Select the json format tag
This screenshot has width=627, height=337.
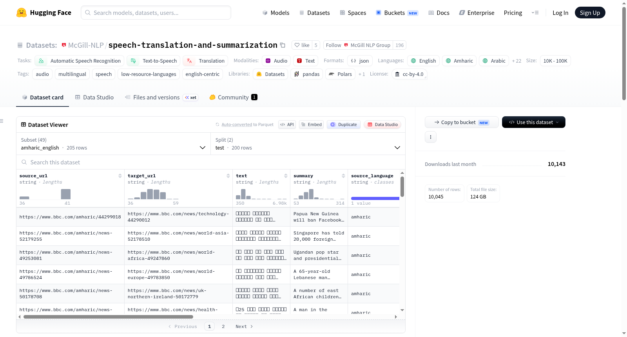click(360, 61)
